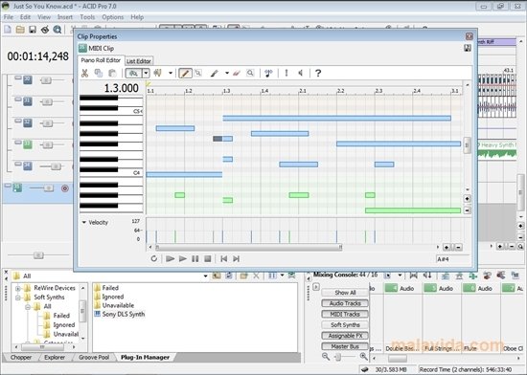Click the C4 key on piano keyboard
The image size is (527, 375).
111,173
